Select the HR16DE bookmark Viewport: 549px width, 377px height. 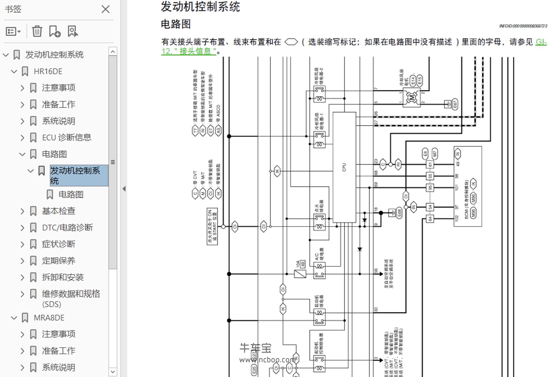tap(48, 71)
